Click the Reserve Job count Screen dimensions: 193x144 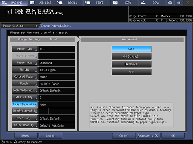(144, 20)
